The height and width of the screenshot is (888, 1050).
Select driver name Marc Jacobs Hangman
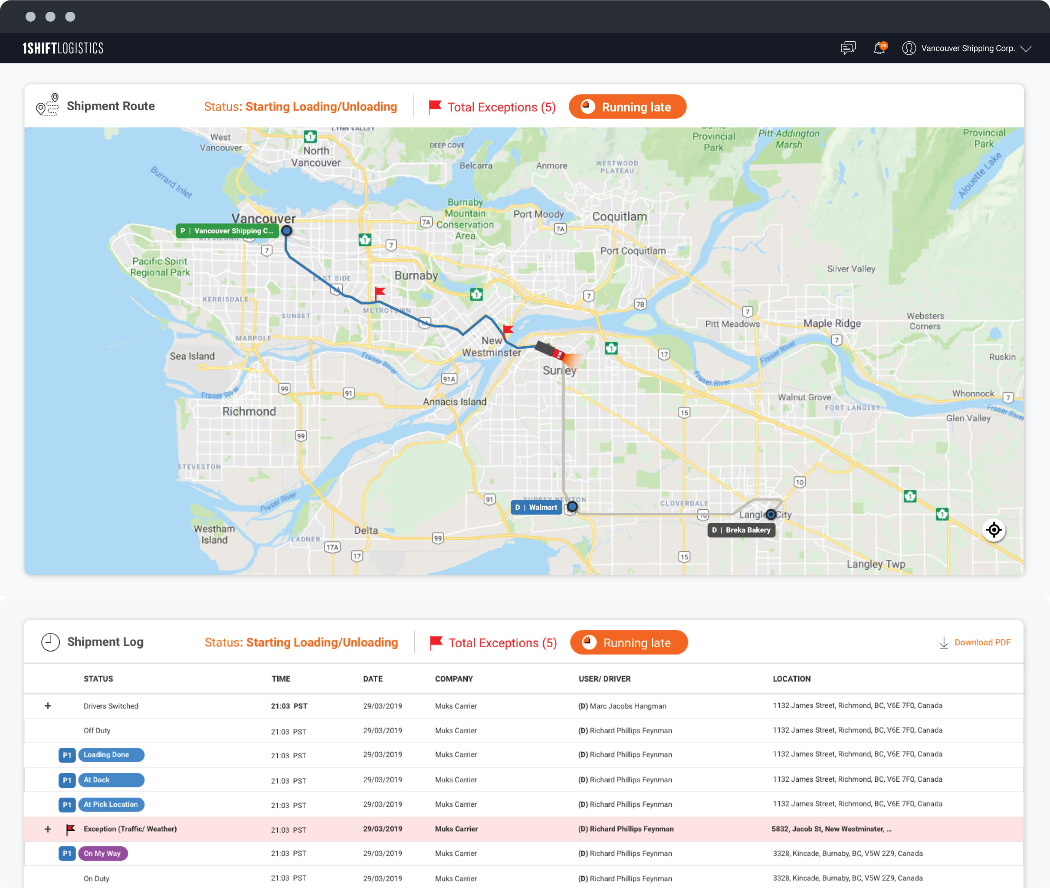coord(628,706)
